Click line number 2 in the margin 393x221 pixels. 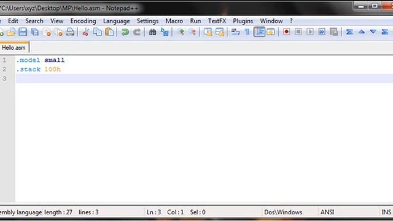click(x=4, y=69)
